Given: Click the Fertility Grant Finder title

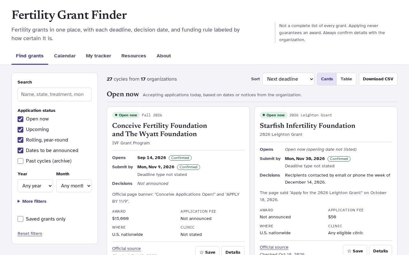Looking at the screenshot, I should pyautogui.click(x=69, y=15).
